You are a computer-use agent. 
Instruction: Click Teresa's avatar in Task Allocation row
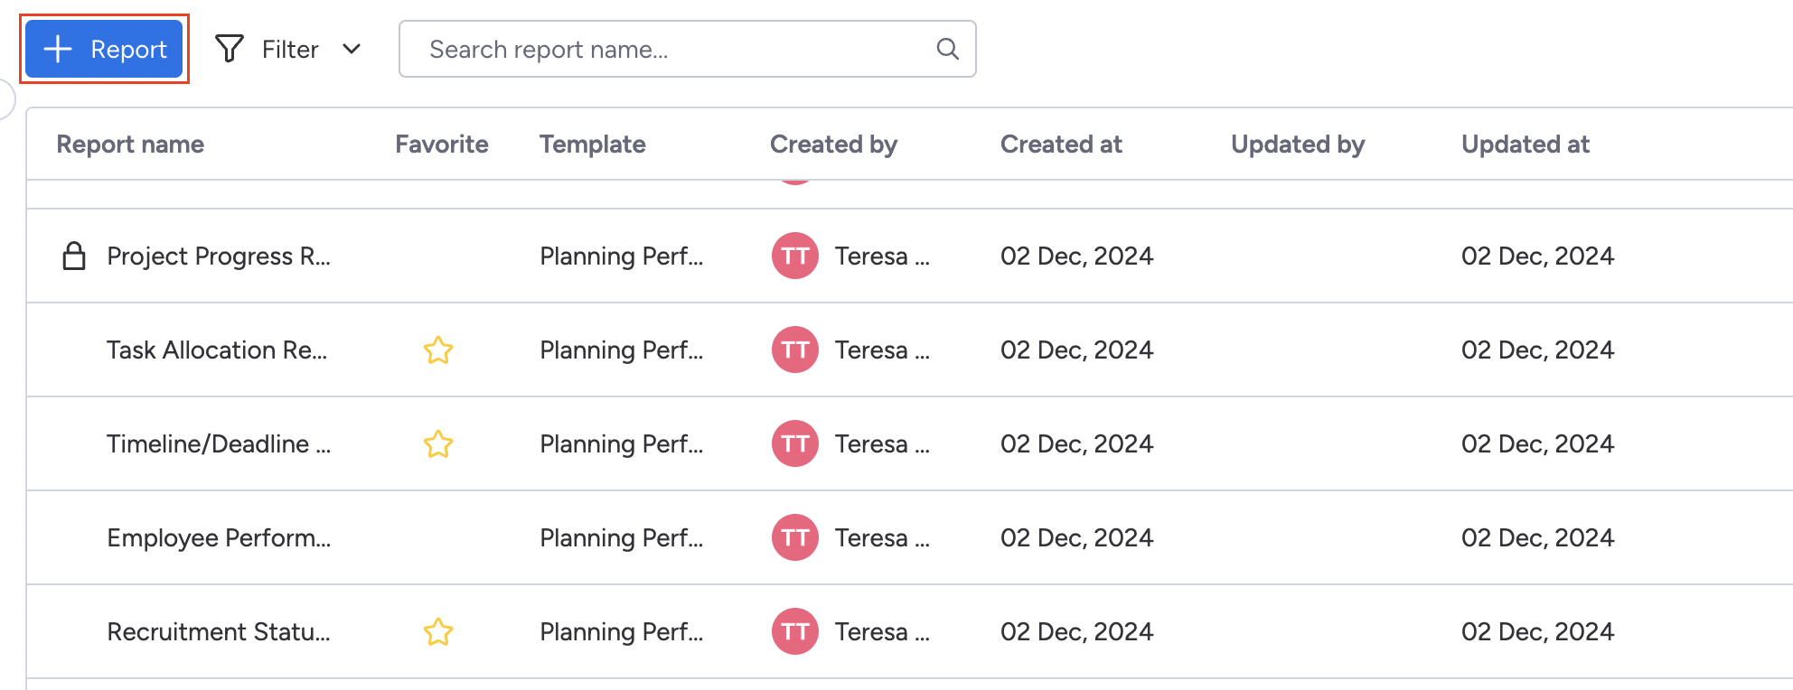point(794,350)
